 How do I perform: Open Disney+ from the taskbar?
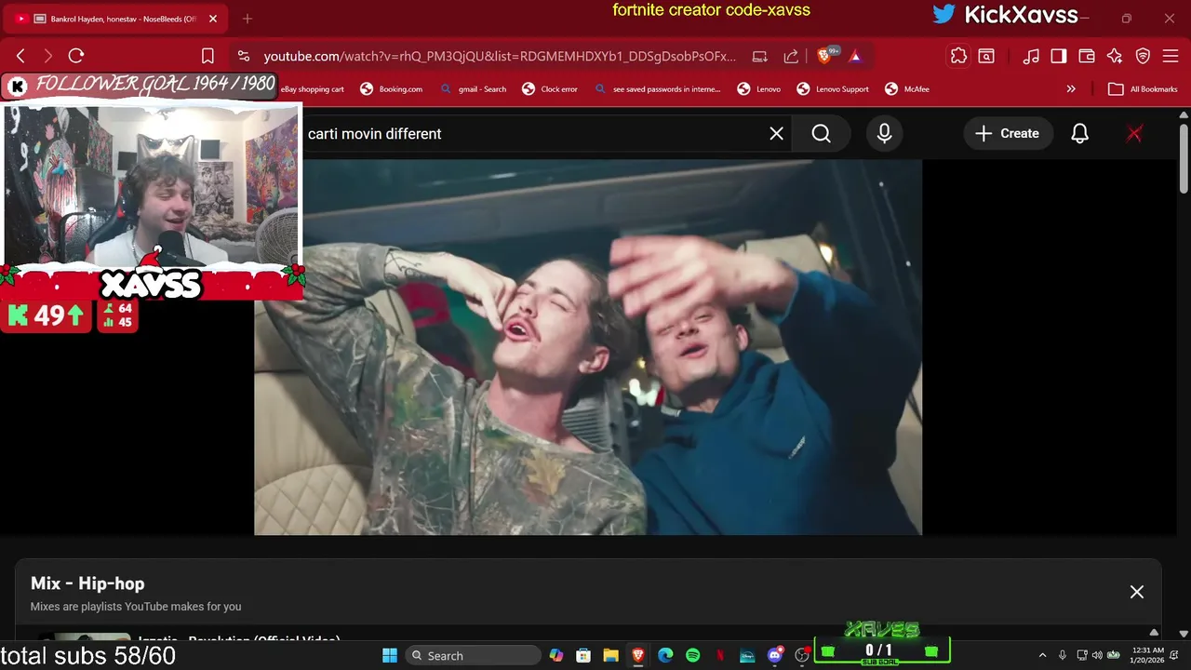(x=747, y=655)
